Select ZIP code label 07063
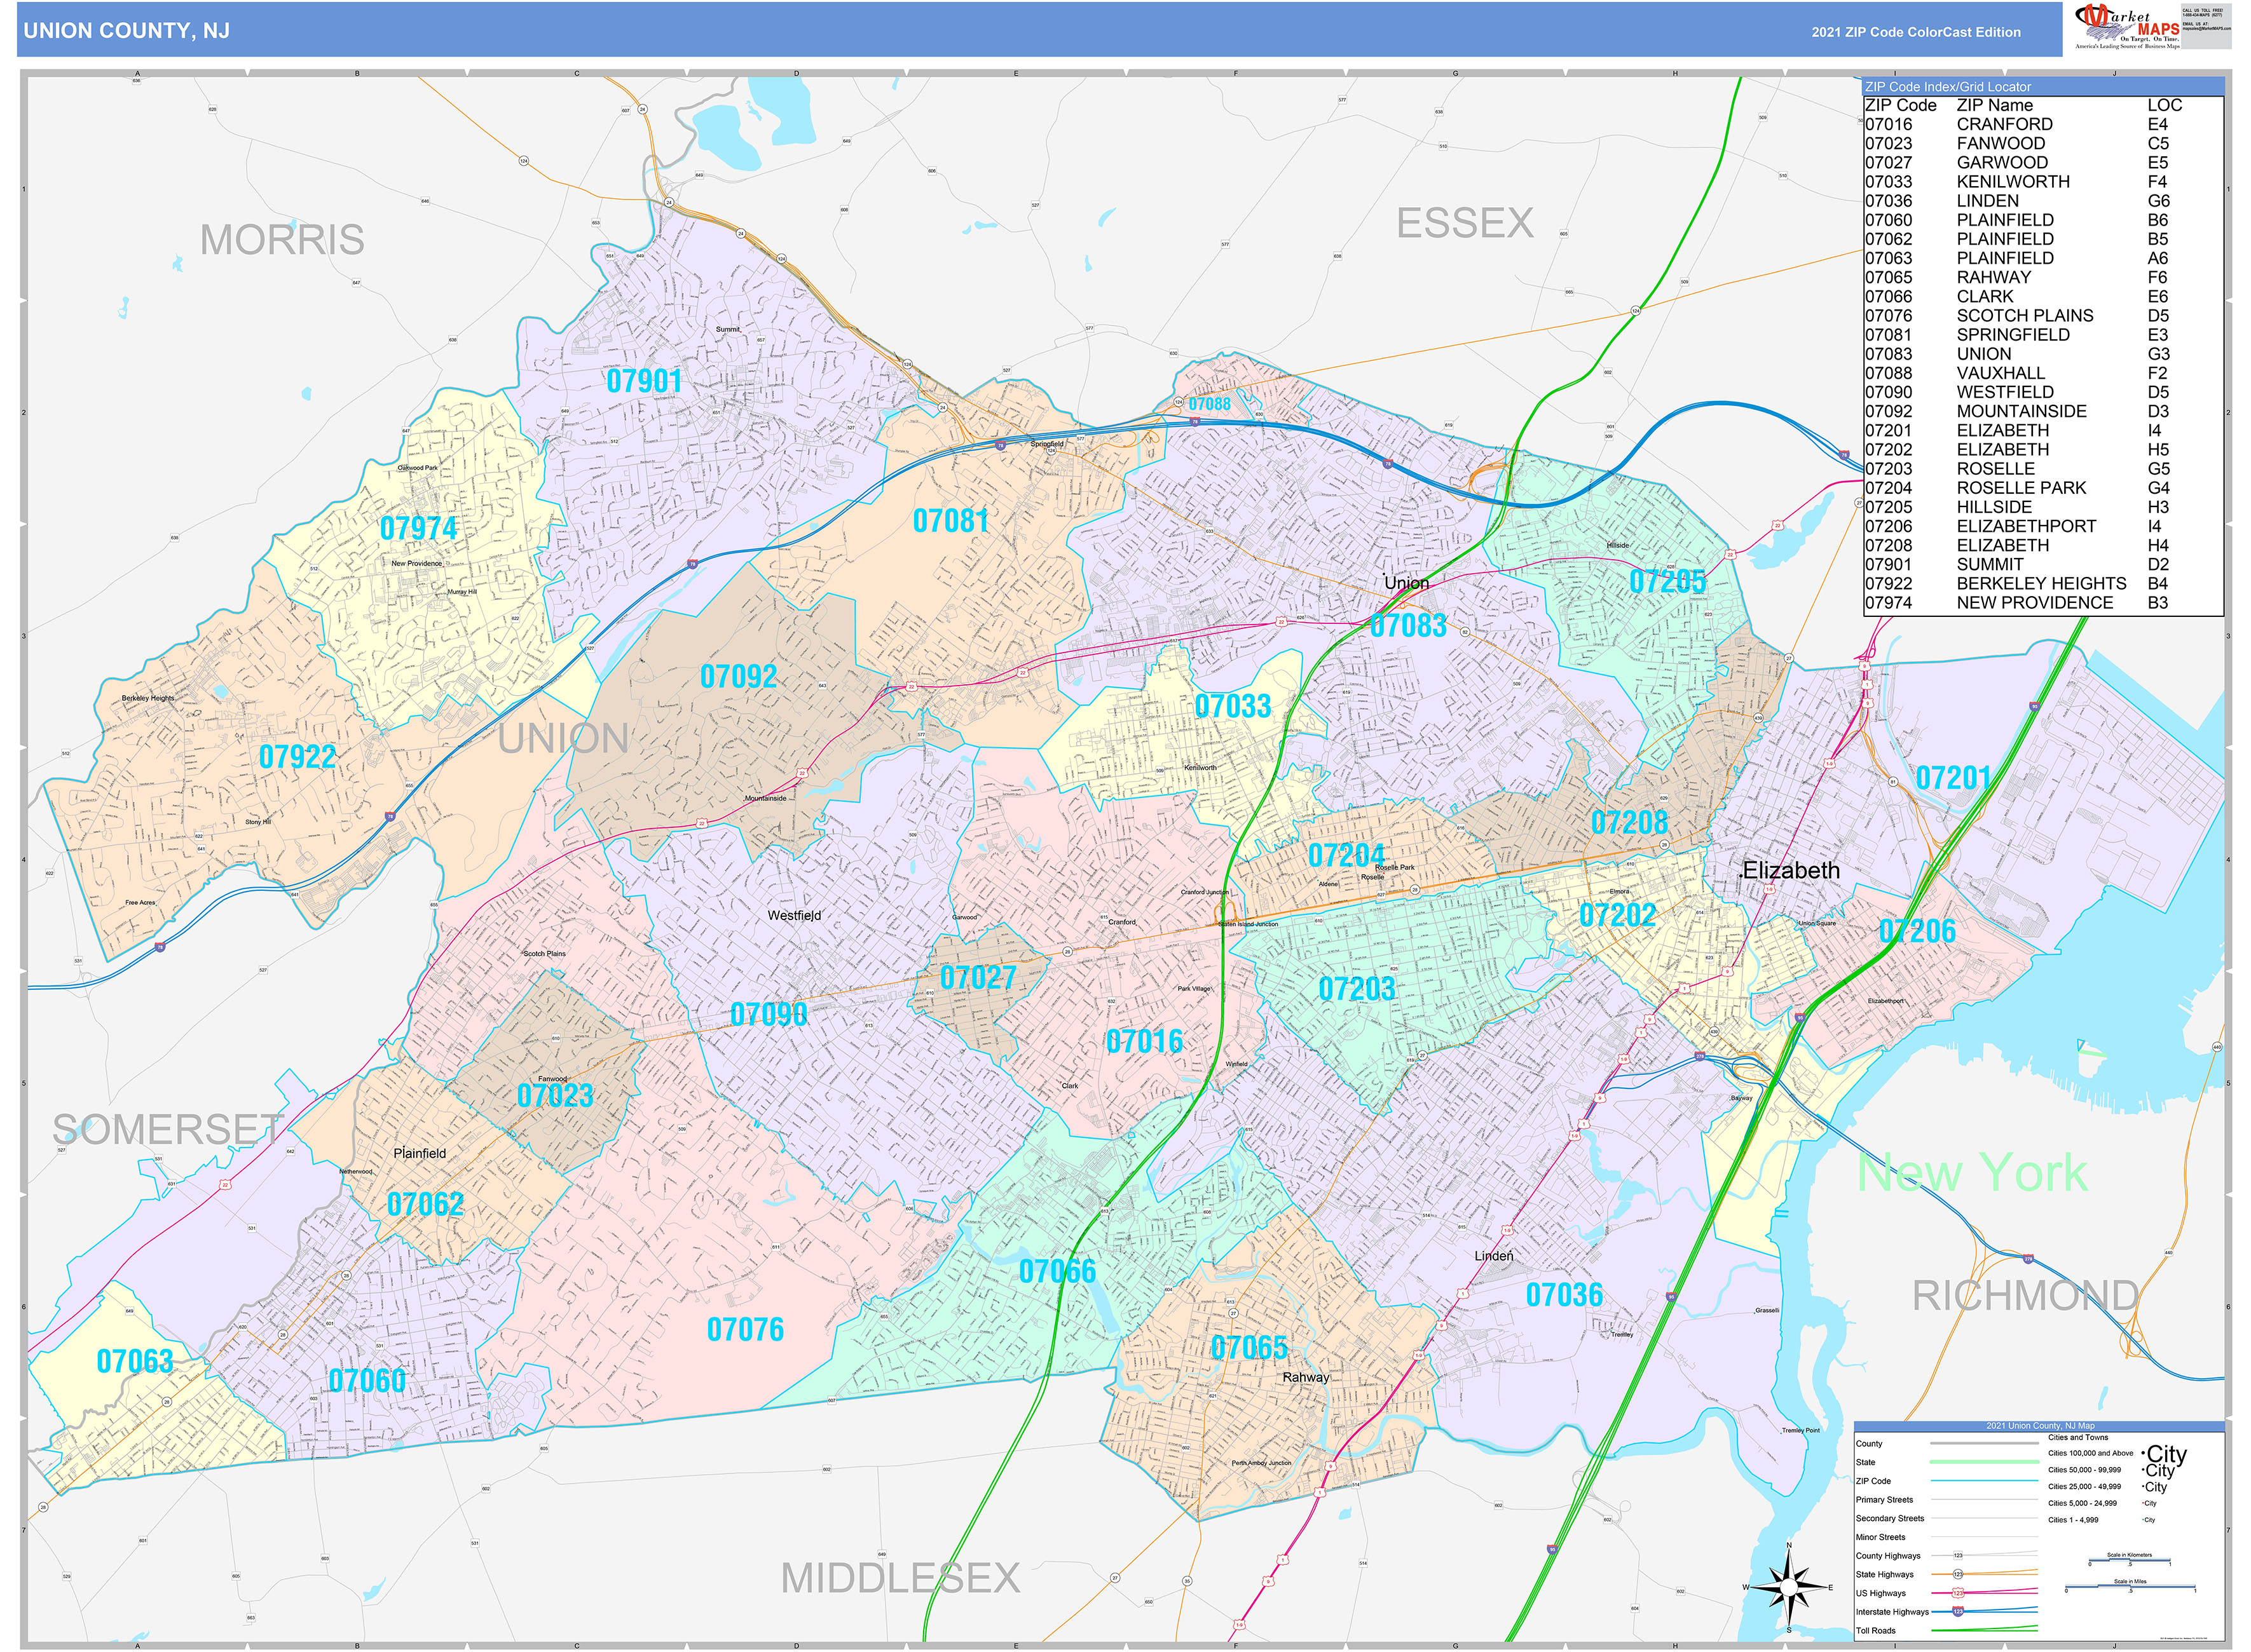The width and height of the screenshot is (2251, 1652). point(135,1362)
